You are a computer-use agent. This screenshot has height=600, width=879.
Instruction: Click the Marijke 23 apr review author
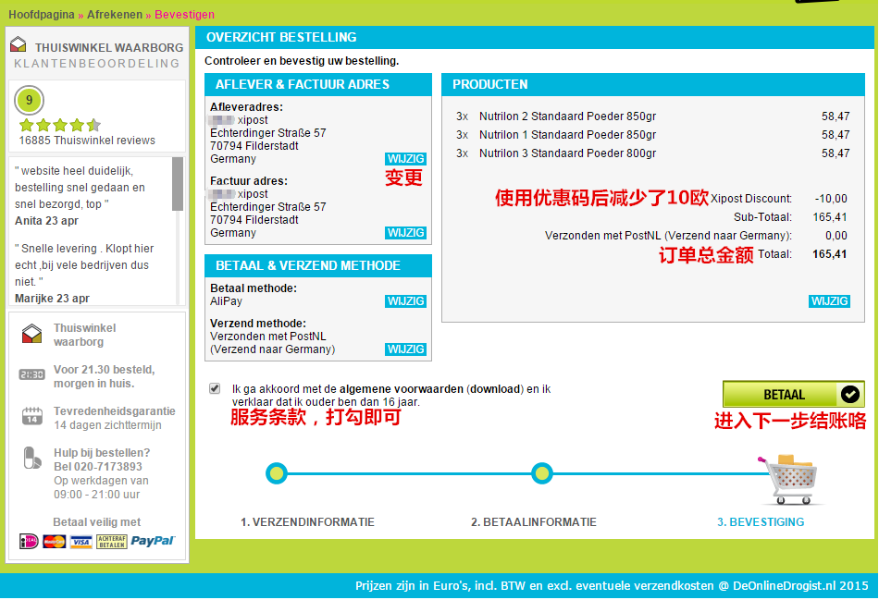pos(52,299)
